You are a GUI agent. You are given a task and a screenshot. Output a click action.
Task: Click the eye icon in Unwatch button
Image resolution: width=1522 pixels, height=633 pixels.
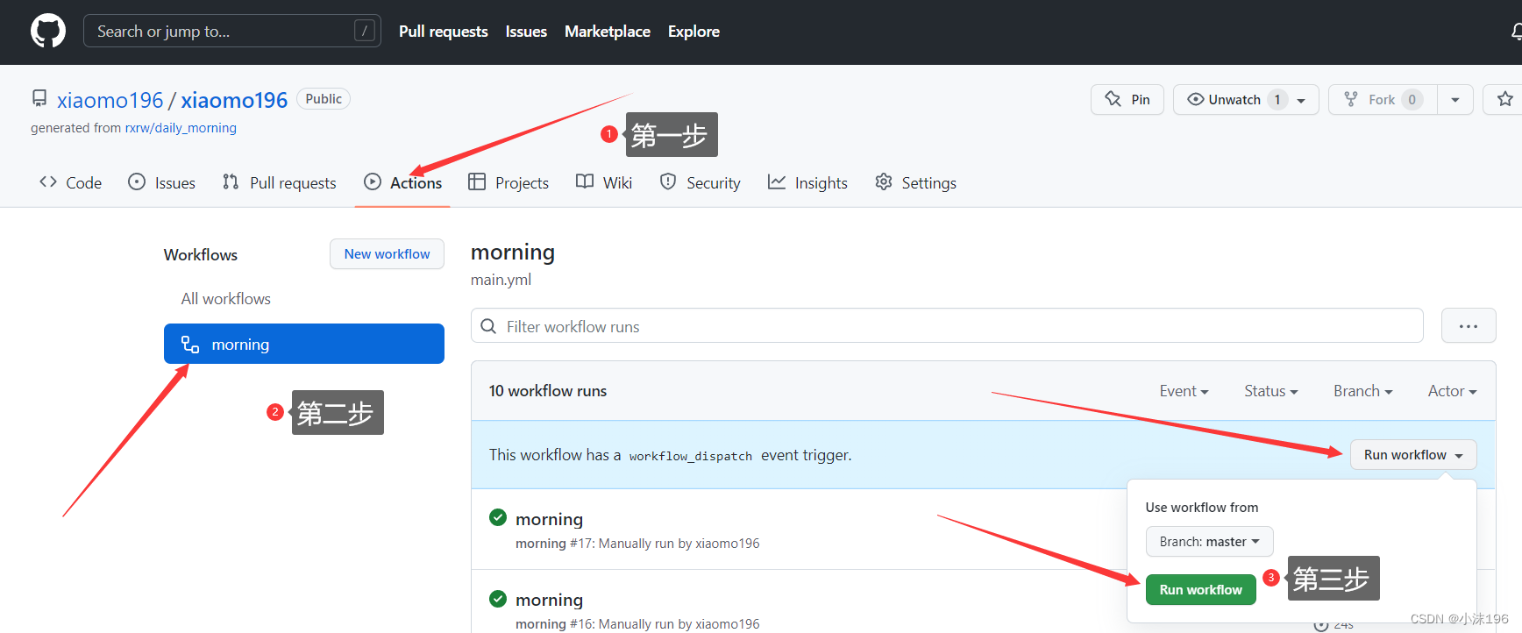(1195, 99)
